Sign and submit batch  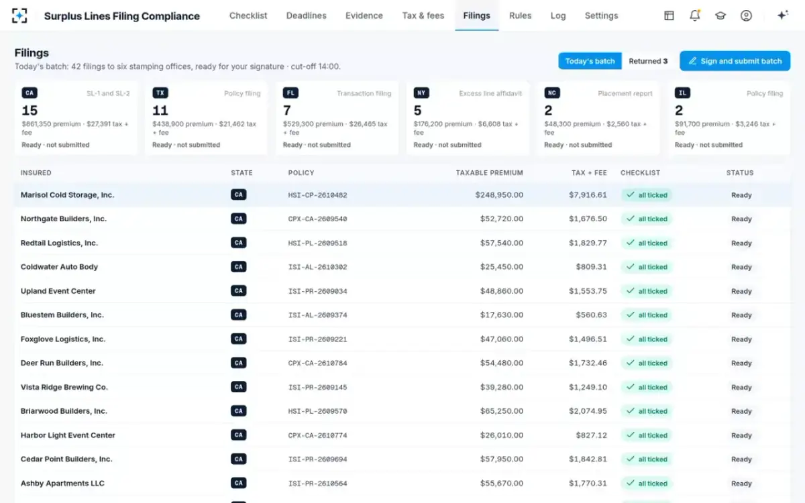735,61
